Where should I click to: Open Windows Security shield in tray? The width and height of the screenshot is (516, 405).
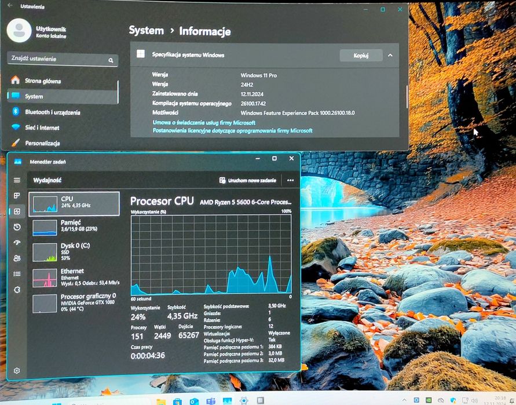tap(453, 400)
